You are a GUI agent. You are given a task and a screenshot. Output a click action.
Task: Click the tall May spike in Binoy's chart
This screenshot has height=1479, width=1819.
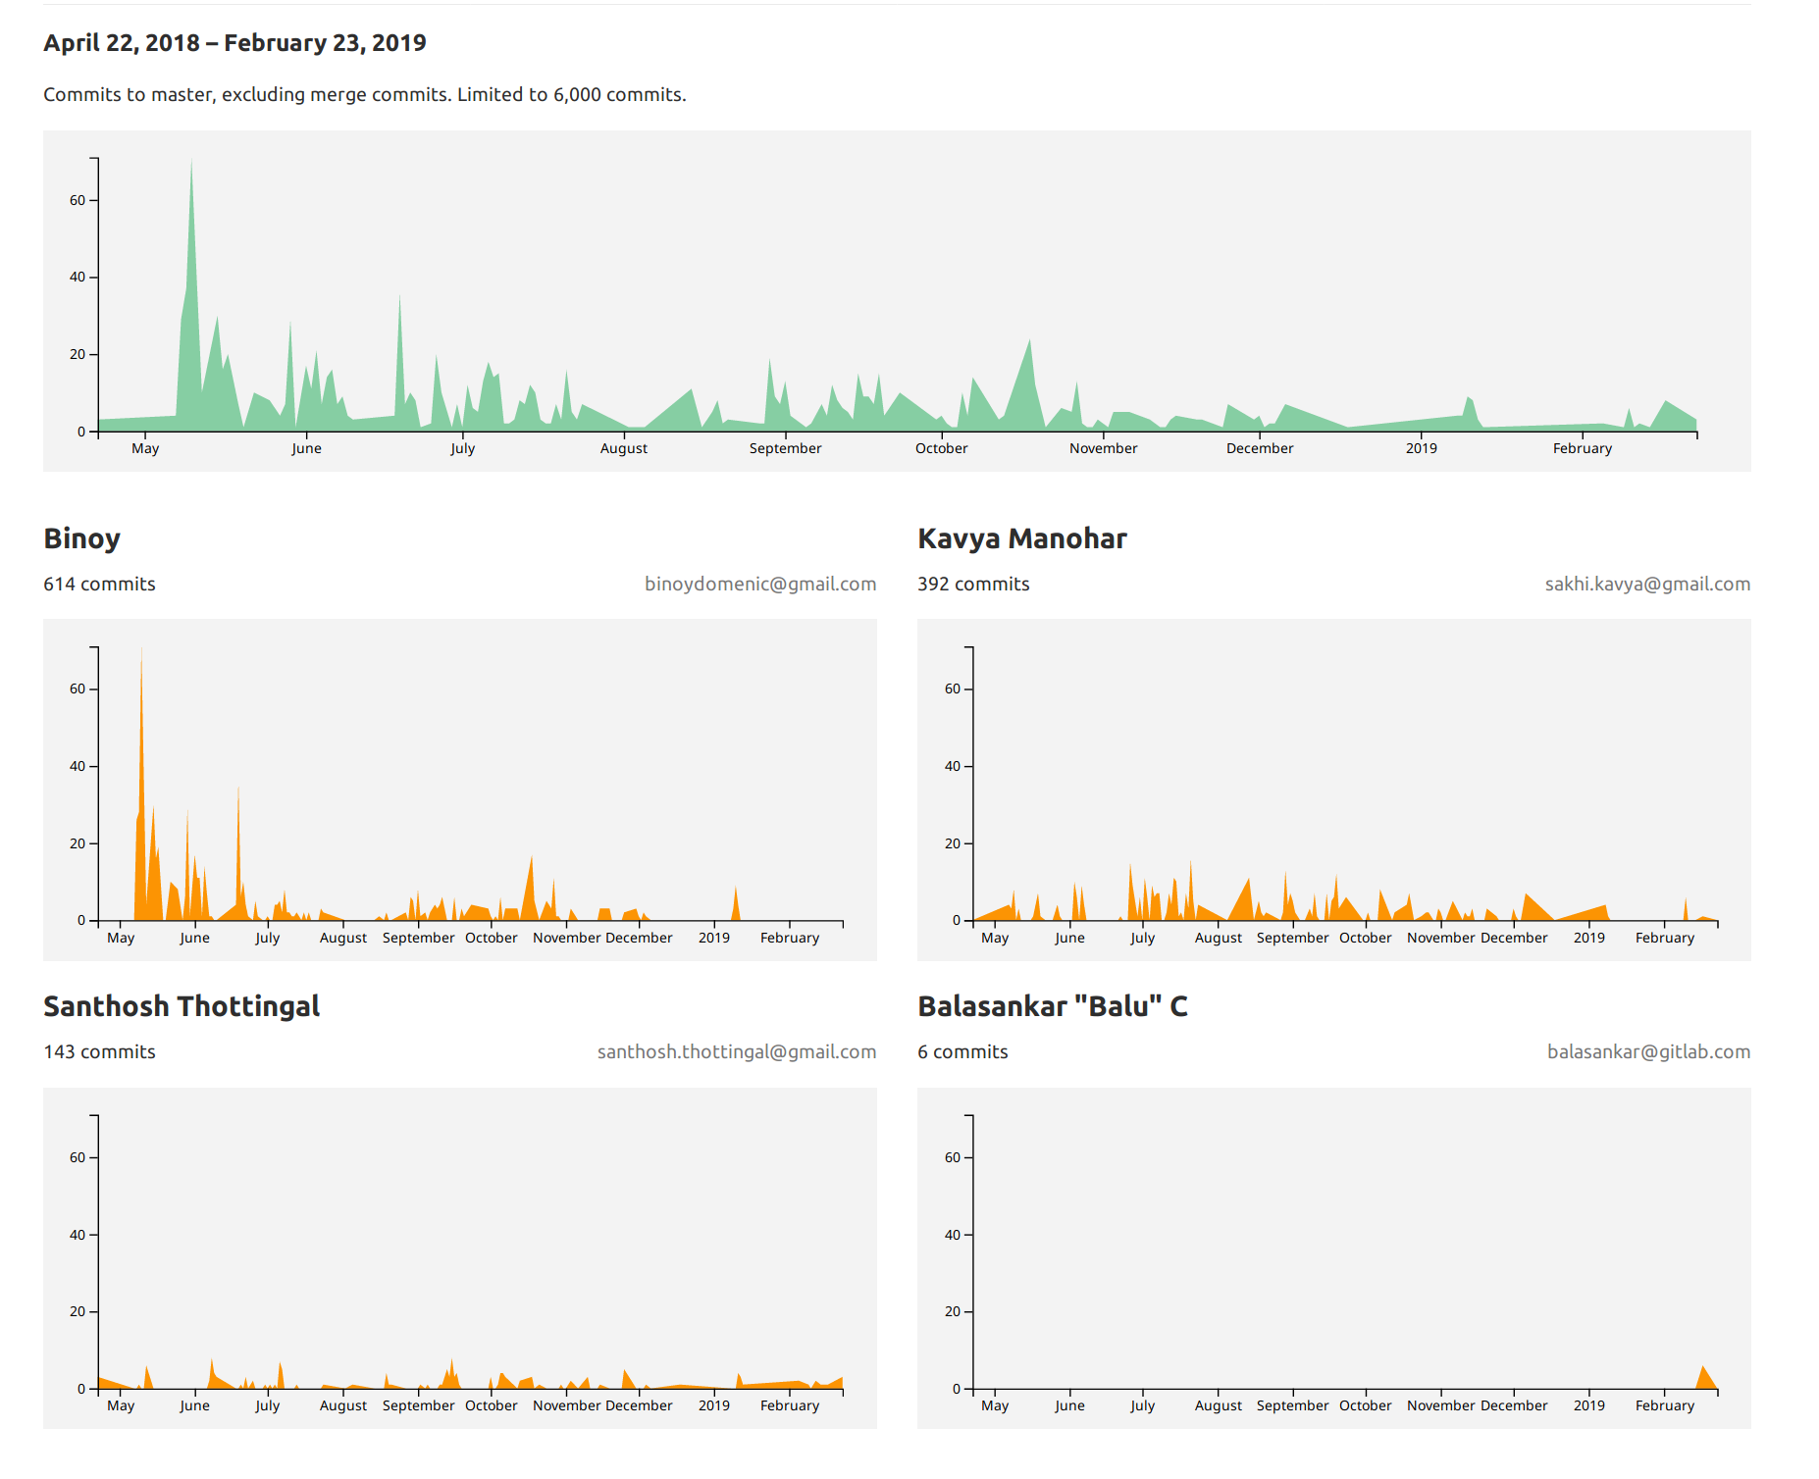(x=141, y=785)
